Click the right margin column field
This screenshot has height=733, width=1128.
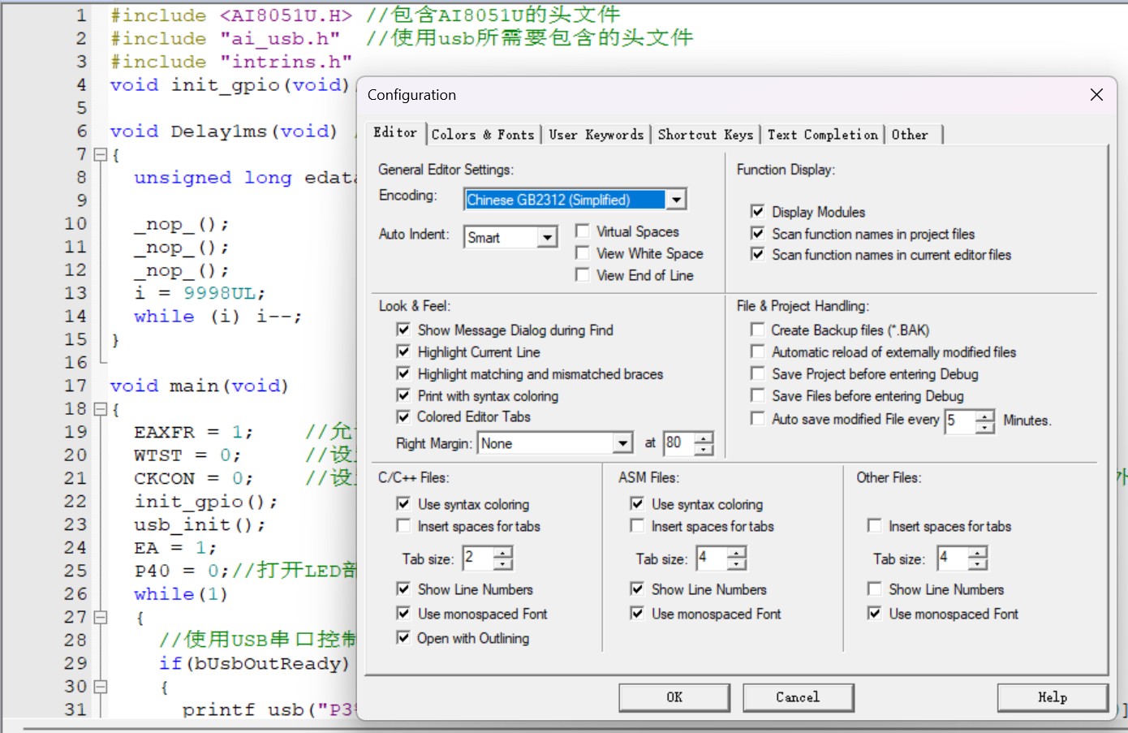679,443
